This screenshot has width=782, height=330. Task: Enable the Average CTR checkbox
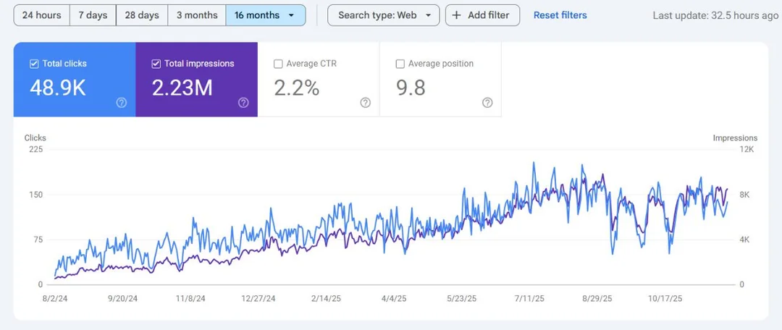click(x=278, y=64)
